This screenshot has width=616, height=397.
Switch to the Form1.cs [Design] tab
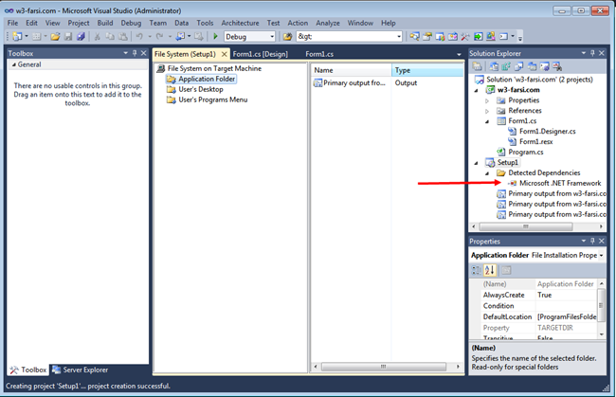point(260,54)
